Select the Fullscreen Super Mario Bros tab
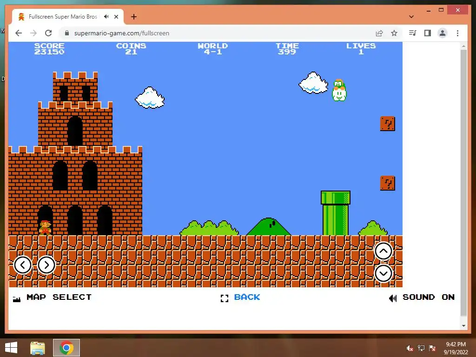The width and height of the screenshot is (476, 357). 68,17
